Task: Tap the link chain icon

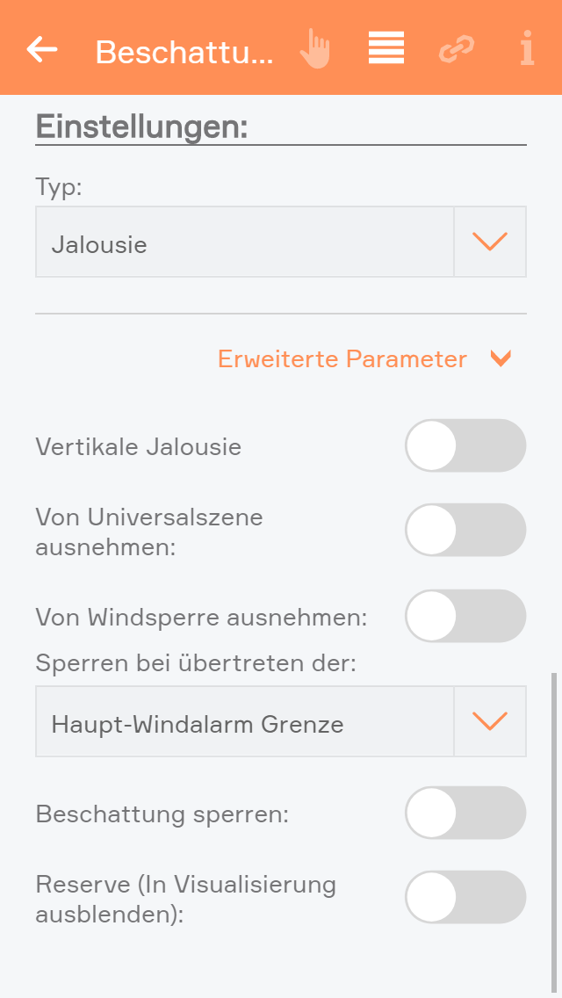Action: (x=456, y=50)
